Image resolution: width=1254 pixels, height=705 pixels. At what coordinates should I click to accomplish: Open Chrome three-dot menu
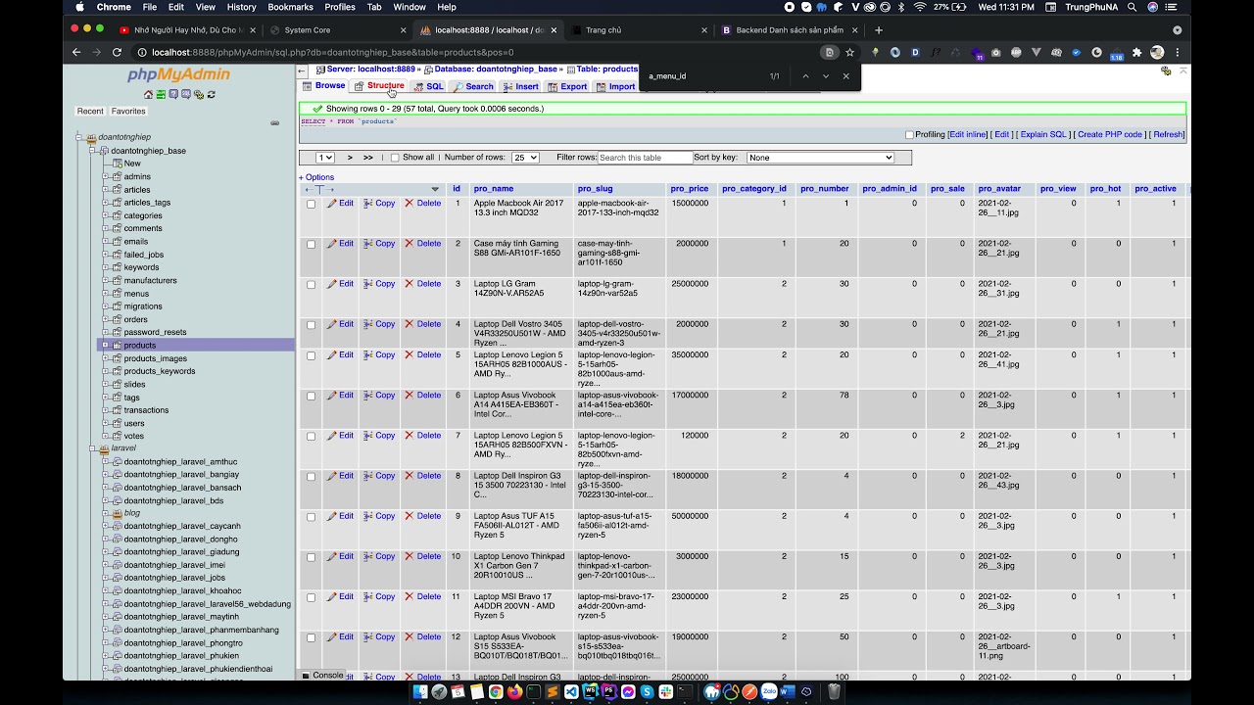point(1178,52)
